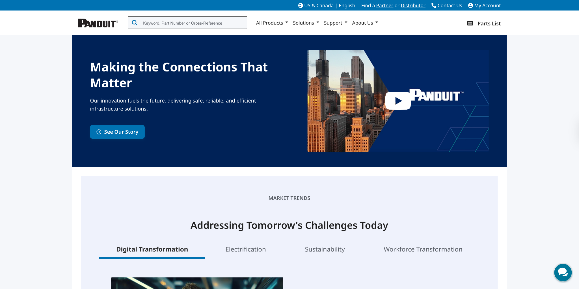This screenshot has height=289, width=579.
Task: Open the chat bubble widget
Action: [x=563, y=272]
